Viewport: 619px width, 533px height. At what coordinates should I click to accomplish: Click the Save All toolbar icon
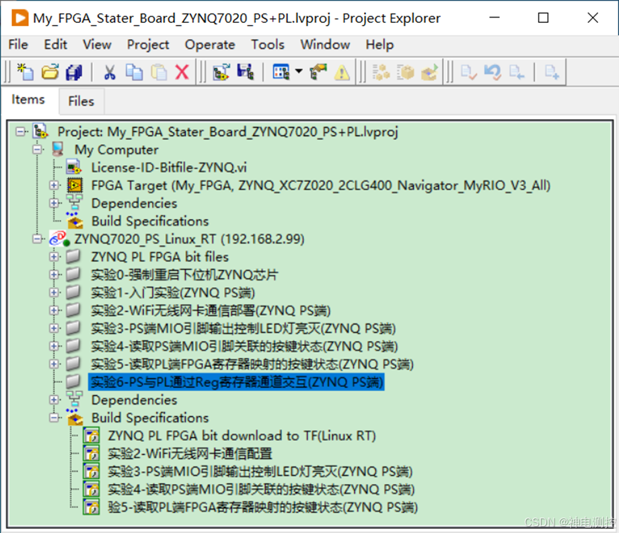click(74, 72)
